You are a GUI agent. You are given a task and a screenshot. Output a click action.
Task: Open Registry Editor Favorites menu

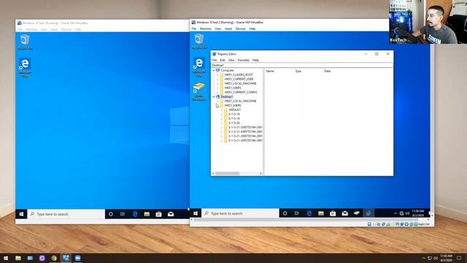(243, 60)
